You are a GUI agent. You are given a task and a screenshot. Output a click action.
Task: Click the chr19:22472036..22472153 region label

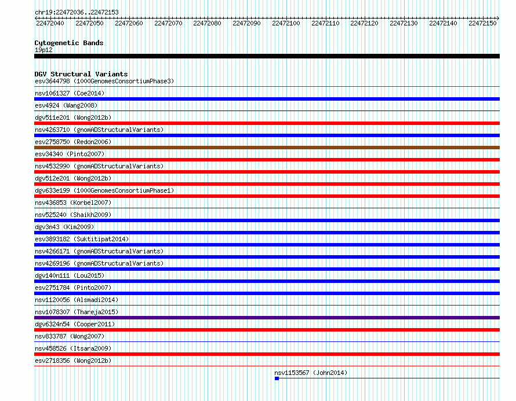point(77,12)
